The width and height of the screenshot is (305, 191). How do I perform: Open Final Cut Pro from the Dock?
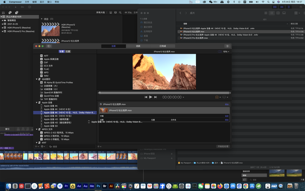(124, 186)
